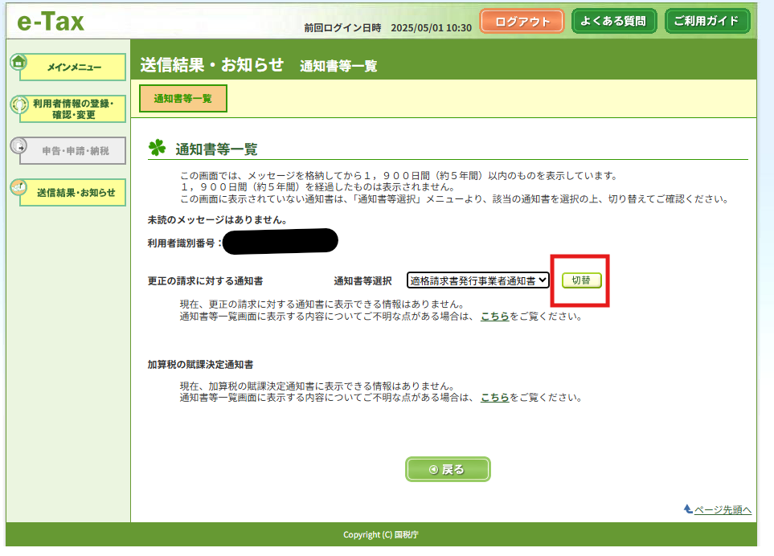Open 利用者情報の登録・確認・変更 menu
Viewport: 774px width, 556px height.
coord(72,109)
